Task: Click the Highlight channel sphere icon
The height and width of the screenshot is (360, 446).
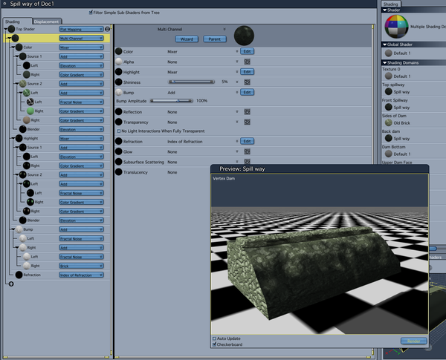Action: pos(119,72)
